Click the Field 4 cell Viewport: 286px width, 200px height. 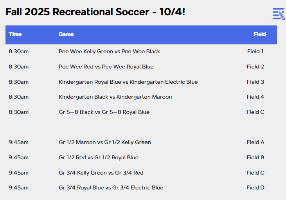(x=255, y=97)
